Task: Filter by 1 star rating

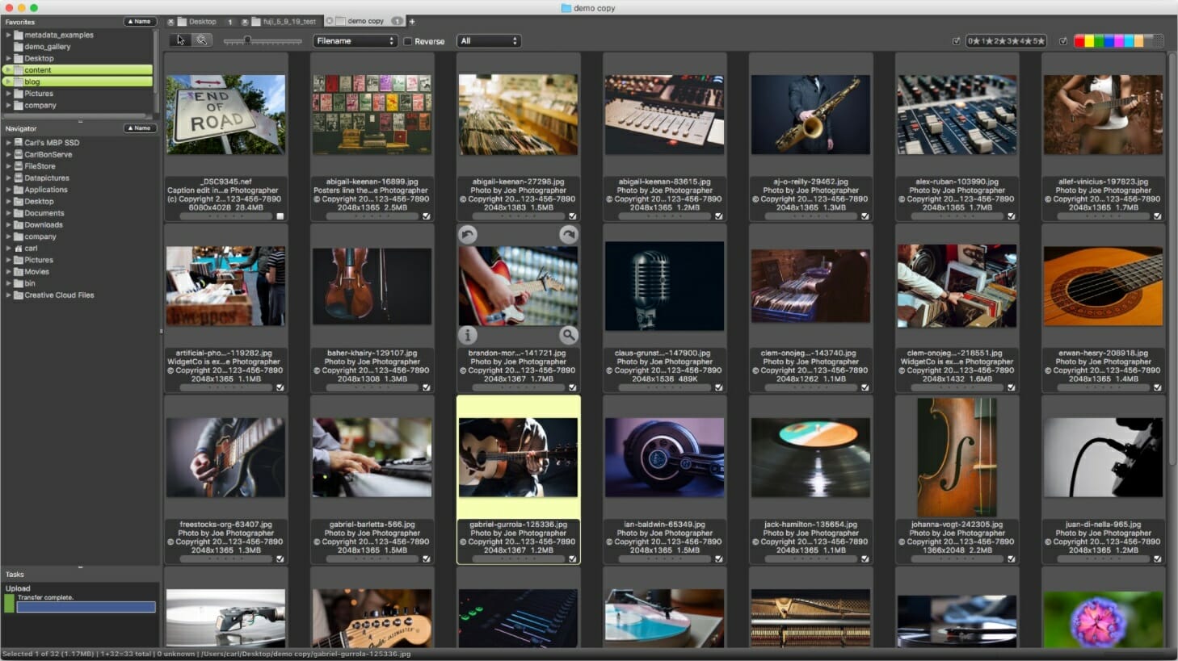Action: pyautogui.click(x=987, y=40)
